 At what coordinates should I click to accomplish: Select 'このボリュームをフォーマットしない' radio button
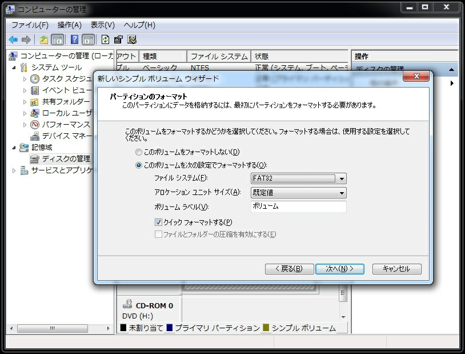tap(139, 152)
